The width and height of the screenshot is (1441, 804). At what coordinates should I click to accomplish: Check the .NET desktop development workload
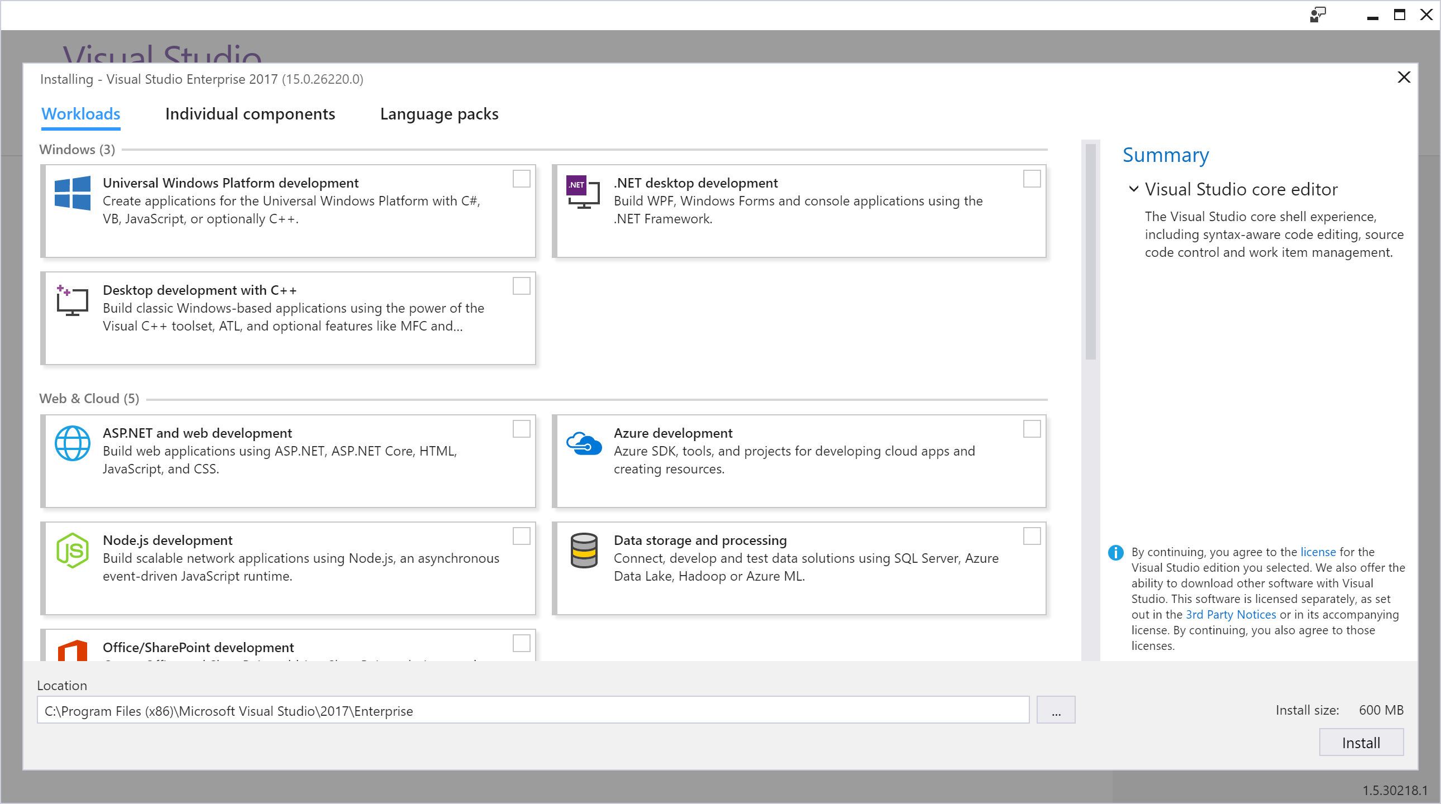(1032, 179)
